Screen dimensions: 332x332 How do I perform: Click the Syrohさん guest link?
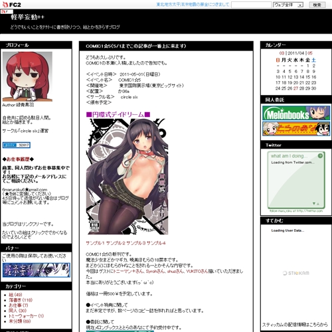155,272
